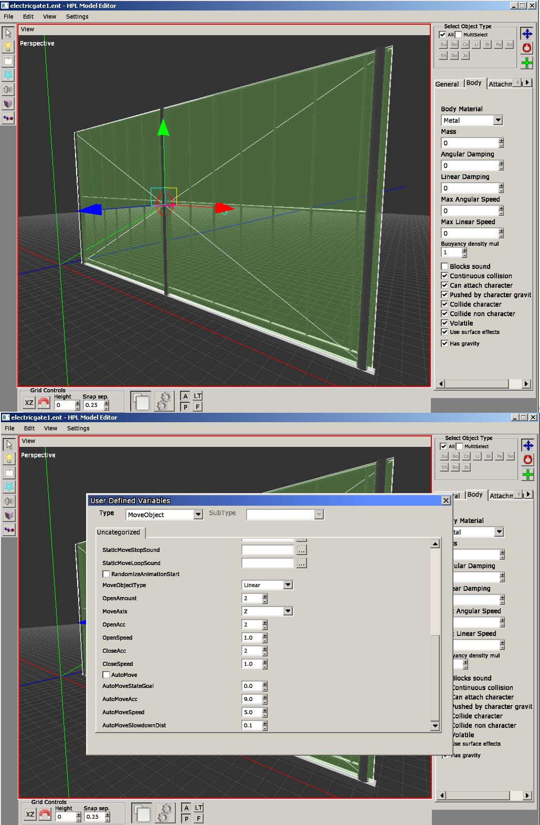Select the Uncategorized tab in the dialog
The height and width of the screenshot is (825, 540).
(x=119, y=532)
